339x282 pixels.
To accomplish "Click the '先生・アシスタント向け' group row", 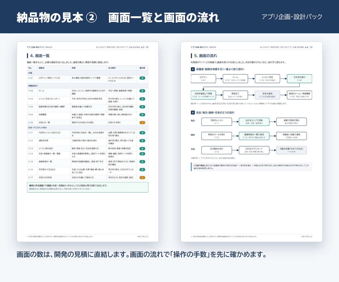I will [x=88, y=128].
